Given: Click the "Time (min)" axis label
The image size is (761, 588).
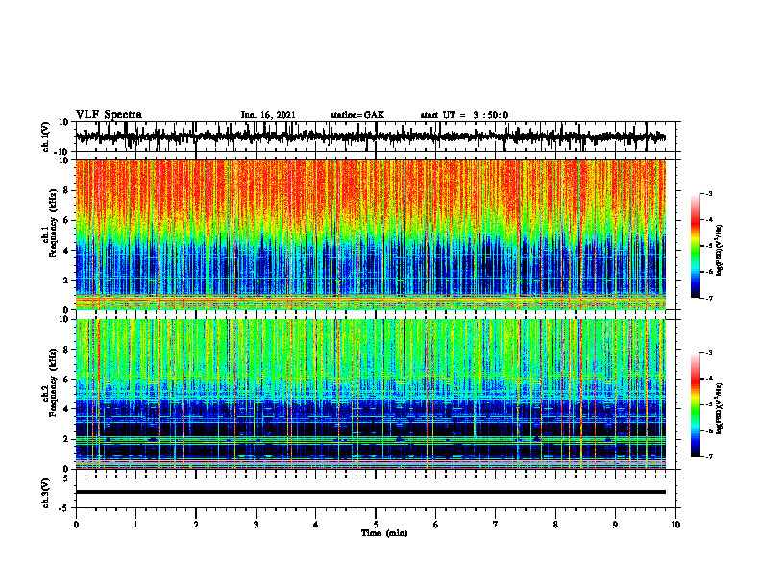Looking at the screenshot, I should 384,533.
